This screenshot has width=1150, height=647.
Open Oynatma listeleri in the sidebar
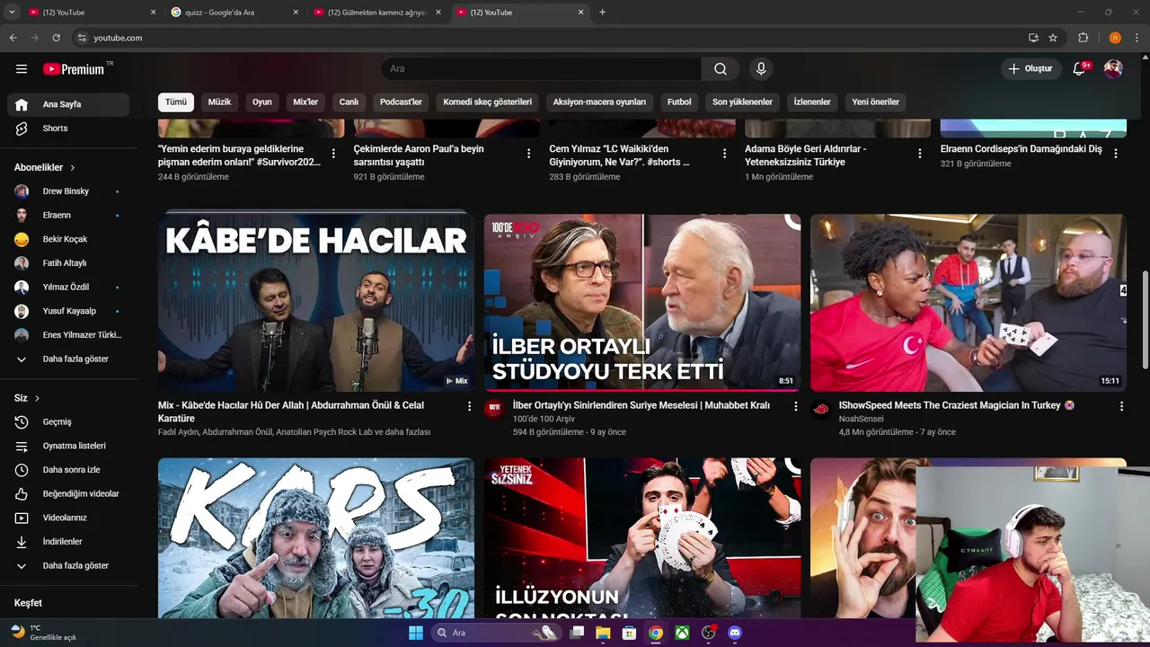point(68,446)
